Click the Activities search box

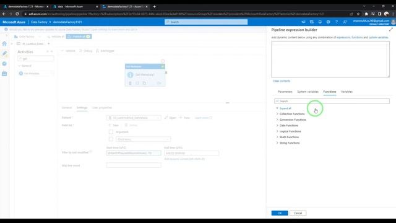(x=36, y=59)
